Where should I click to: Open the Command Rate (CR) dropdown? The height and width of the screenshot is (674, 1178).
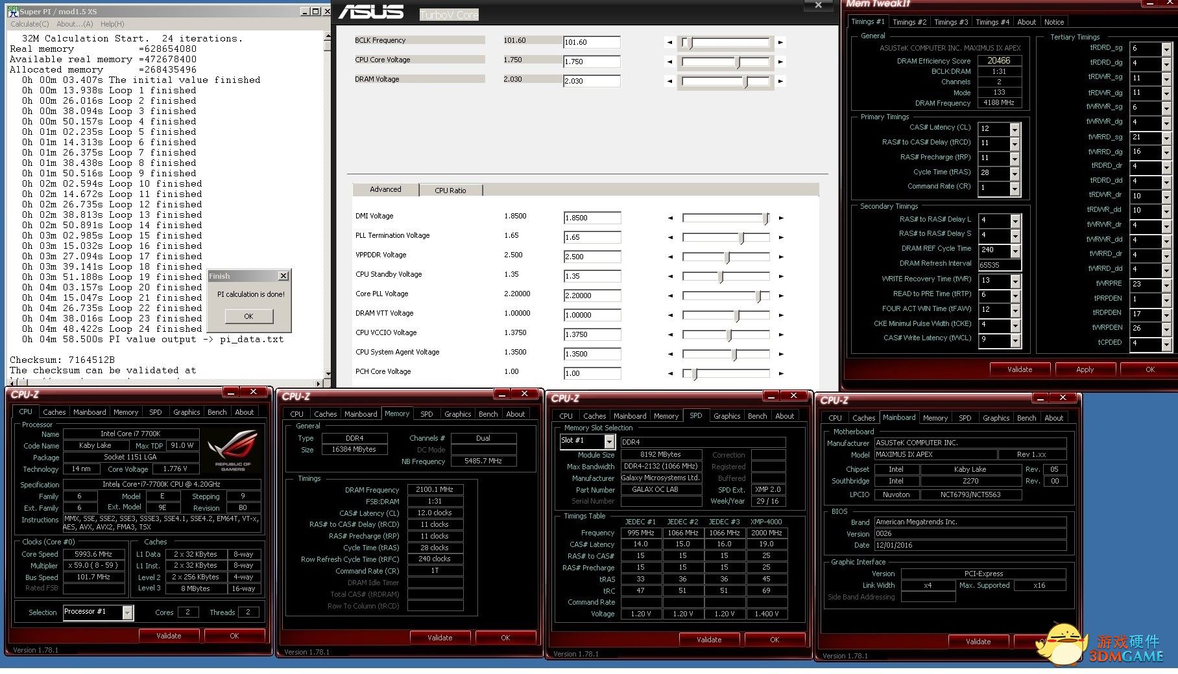click(1015, 188)
